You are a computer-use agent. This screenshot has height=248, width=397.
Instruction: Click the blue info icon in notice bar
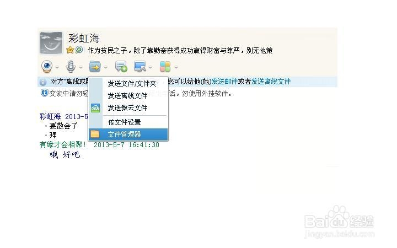43,82
